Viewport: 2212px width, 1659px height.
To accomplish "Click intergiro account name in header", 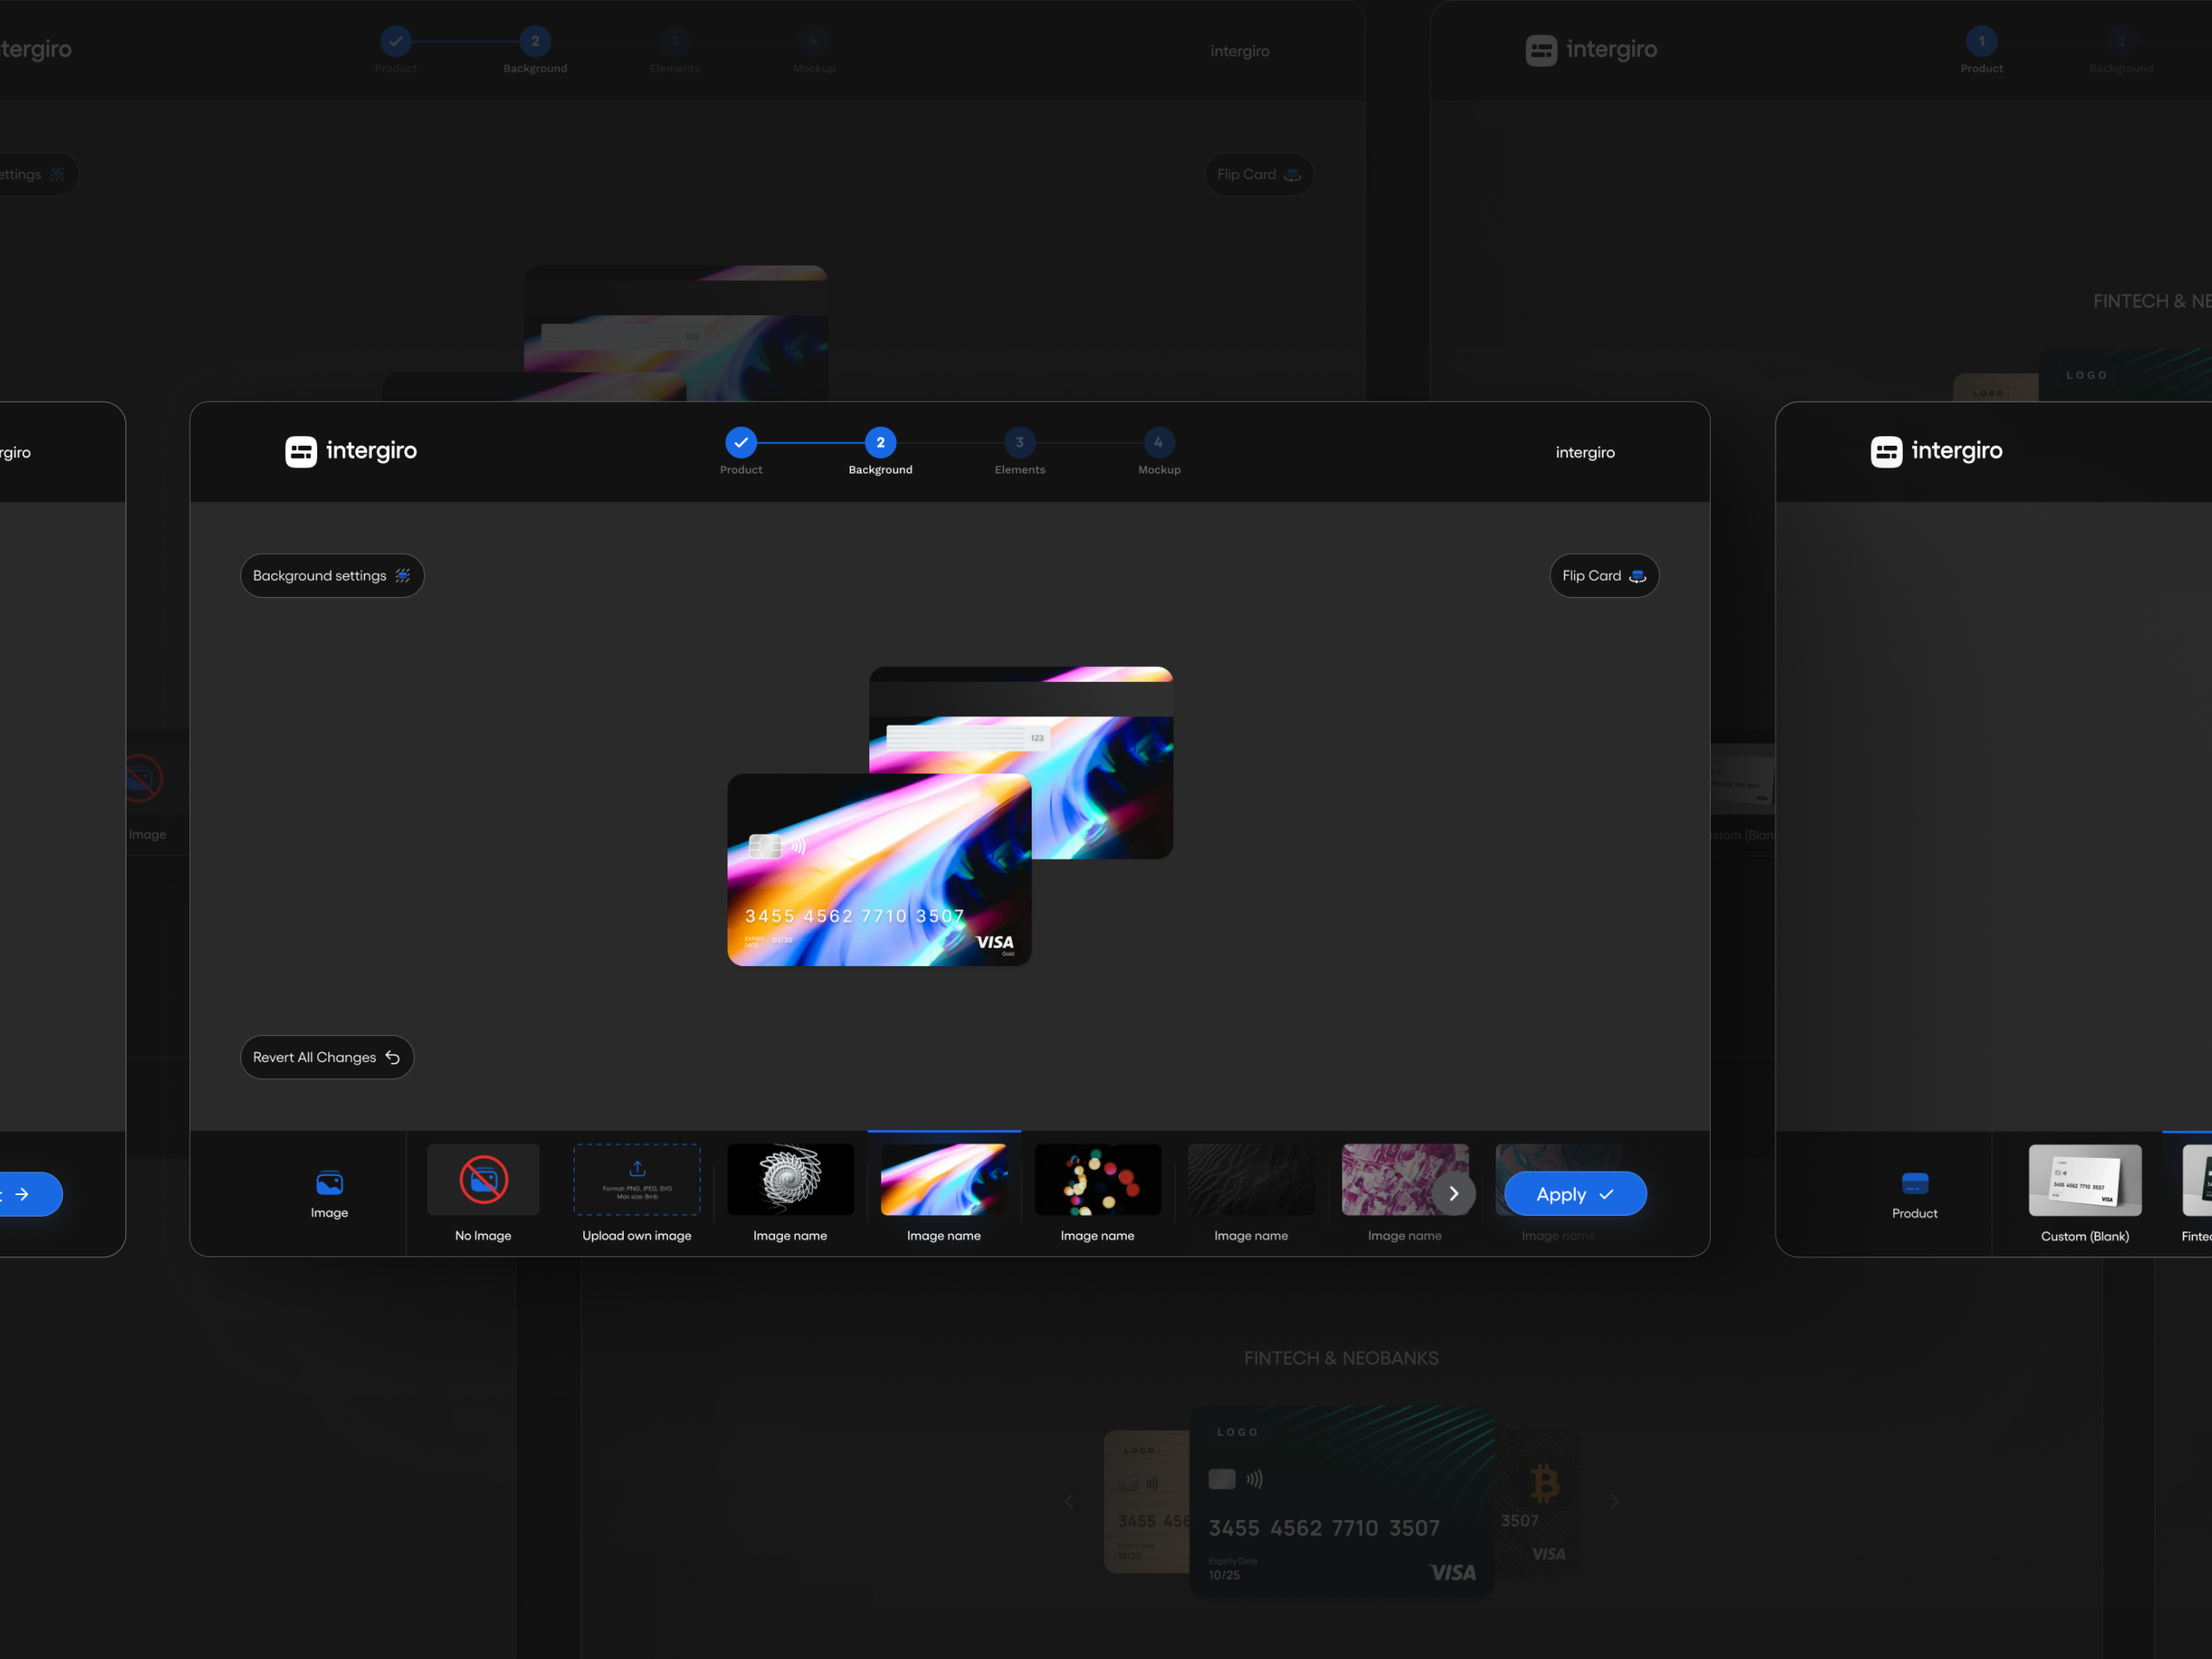I will click(1585, 452).
